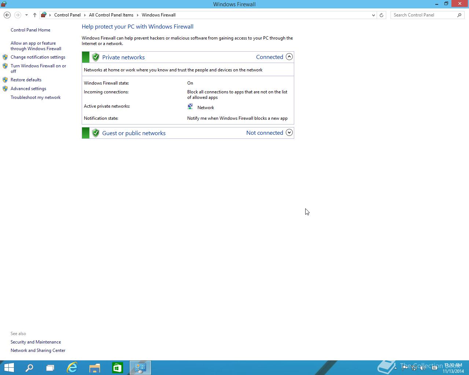
Task: Open recent locations dropdown arrow
Action: [x=26, y=15]
